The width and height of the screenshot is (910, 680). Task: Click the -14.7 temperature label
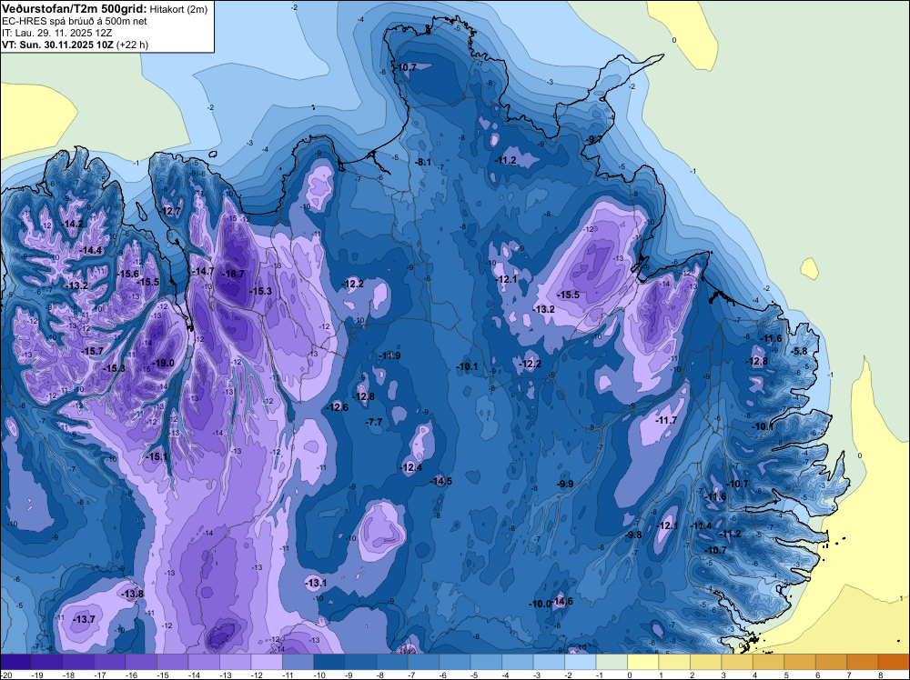[204, 271]
